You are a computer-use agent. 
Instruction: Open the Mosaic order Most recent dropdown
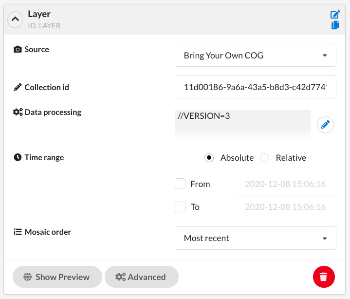tap(256, 238)
